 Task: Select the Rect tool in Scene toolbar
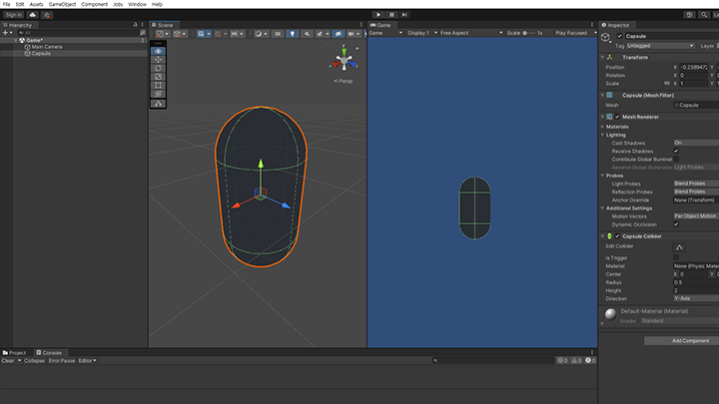[158, 85]
